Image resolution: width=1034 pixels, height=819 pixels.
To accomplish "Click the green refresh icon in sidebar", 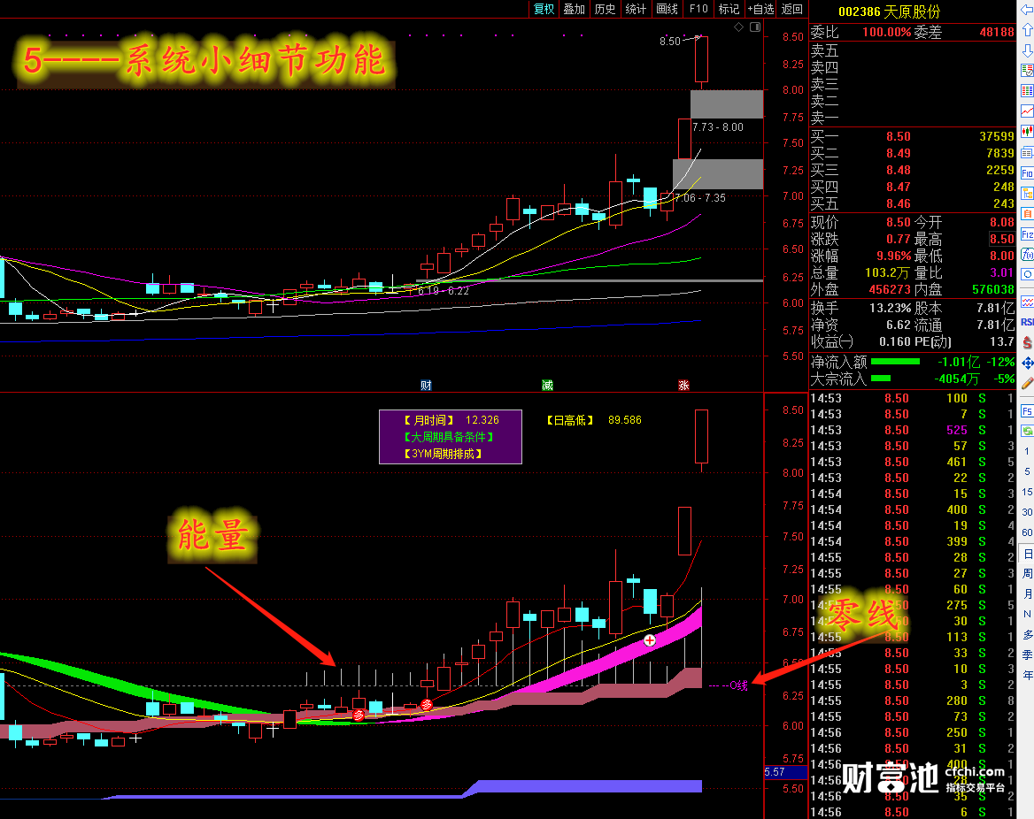I will 1027,430.
